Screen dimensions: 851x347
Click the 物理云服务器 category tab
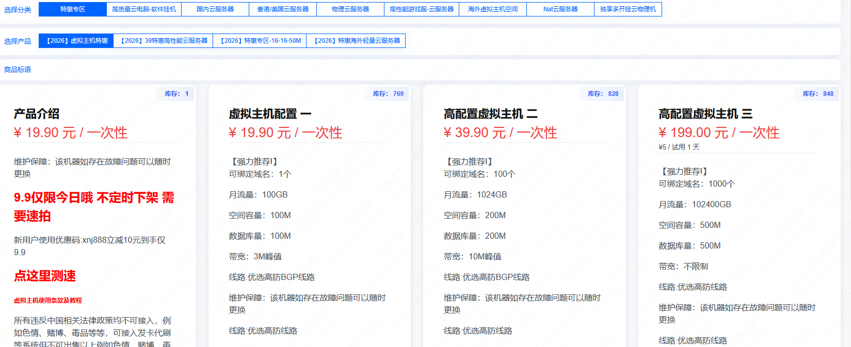350,9
